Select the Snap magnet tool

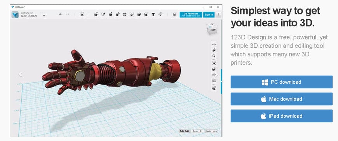pyautogui.click(x=160, y=14)
